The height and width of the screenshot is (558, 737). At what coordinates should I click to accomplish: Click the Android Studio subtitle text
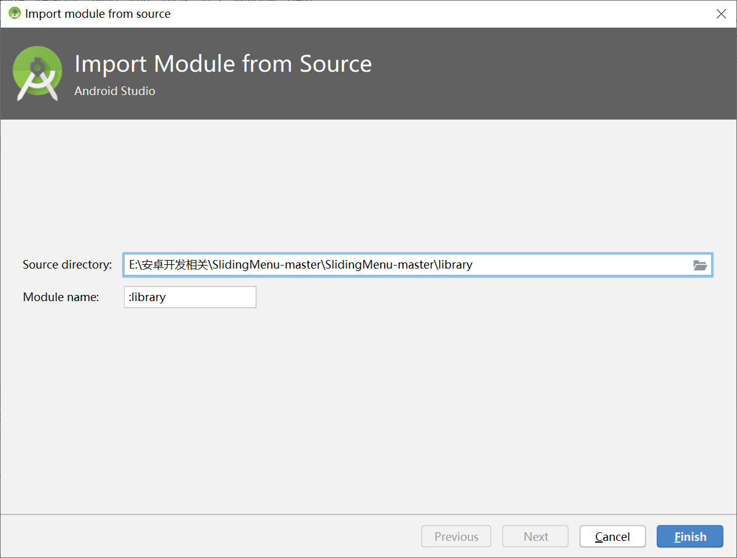point(114,91)
